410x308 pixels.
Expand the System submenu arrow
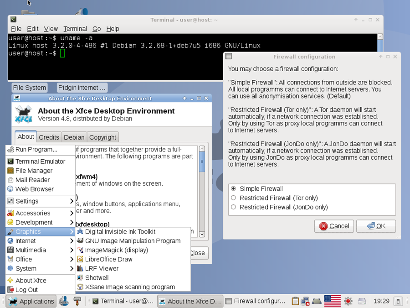72,268
